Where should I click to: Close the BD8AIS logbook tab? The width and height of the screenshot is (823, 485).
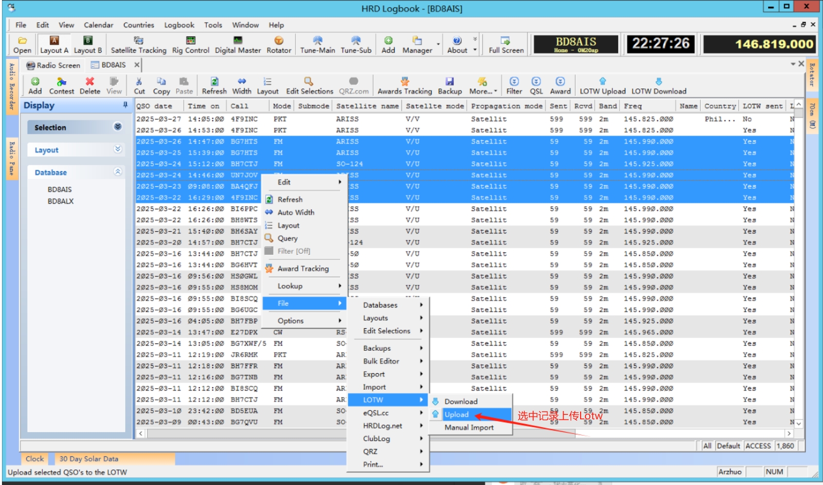click(137, 65)
